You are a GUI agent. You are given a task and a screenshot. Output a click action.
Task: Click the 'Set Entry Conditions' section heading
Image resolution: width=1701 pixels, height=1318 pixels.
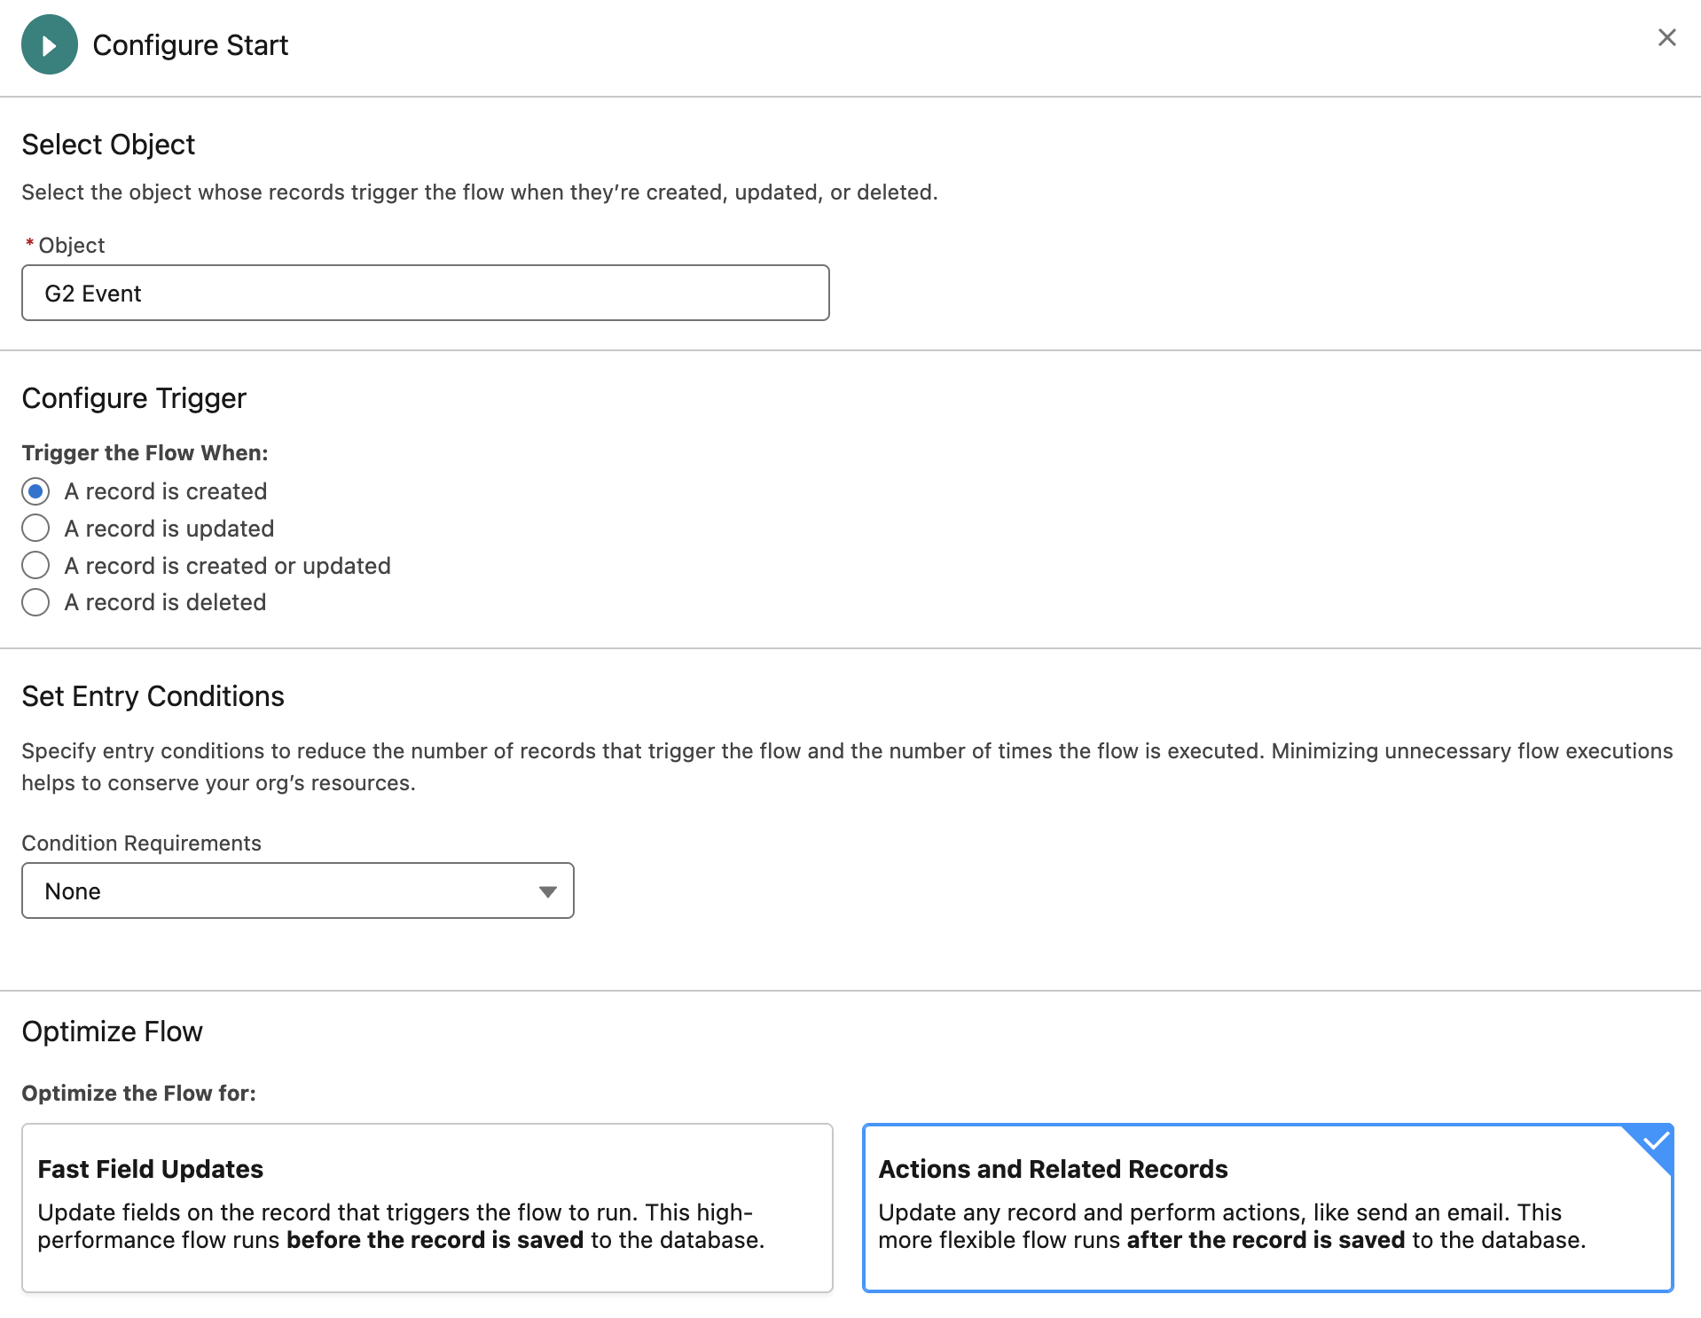pyautogui.click(x=153, y=696)
